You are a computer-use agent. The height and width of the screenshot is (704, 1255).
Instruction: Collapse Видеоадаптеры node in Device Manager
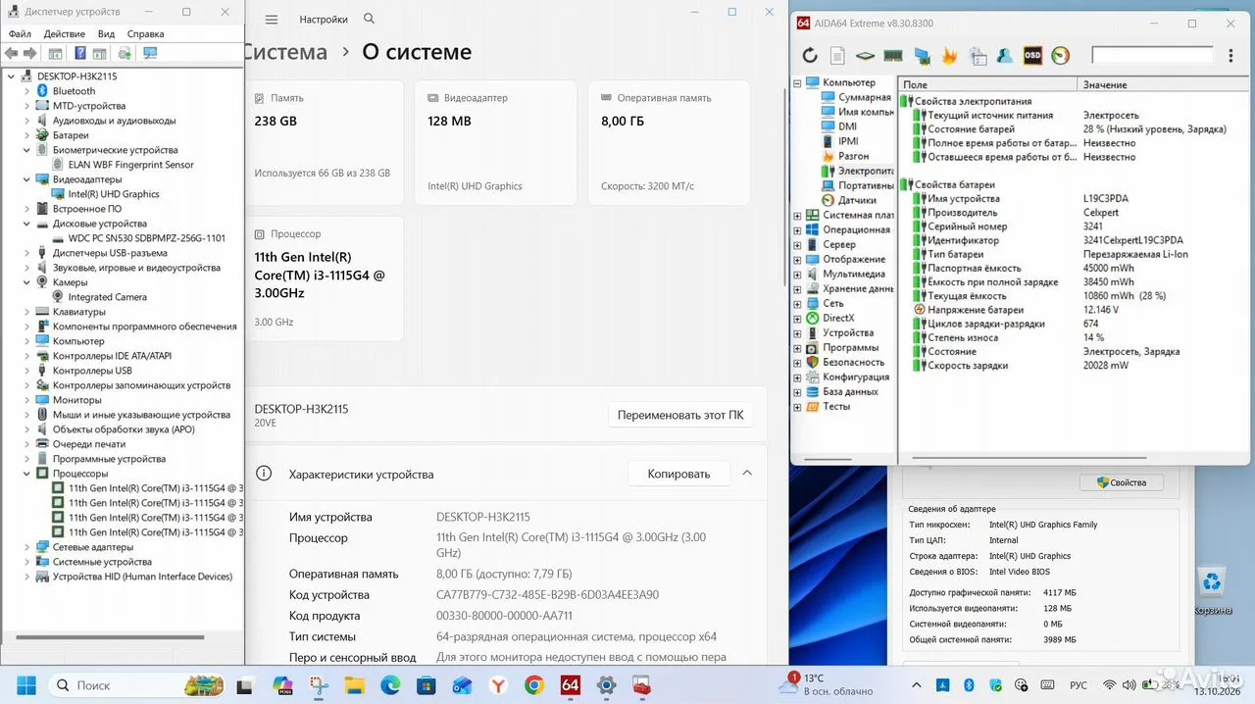click(26, 179)
